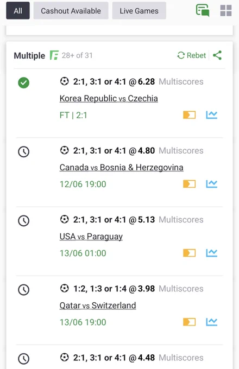
Task: Open stats chart for Qatar vs Switzerland
Action: 212,322
